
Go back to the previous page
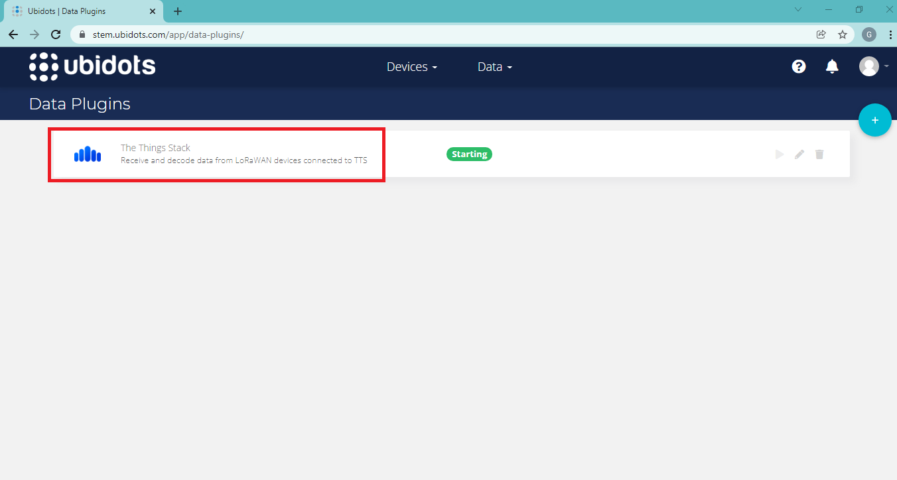[x=13, y=34]
